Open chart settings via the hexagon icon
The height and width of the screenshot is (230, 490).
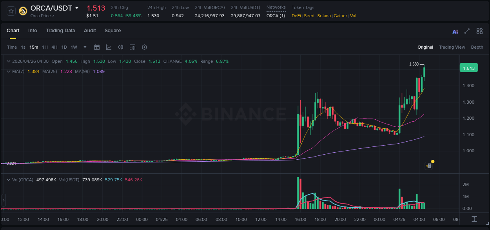144,47
